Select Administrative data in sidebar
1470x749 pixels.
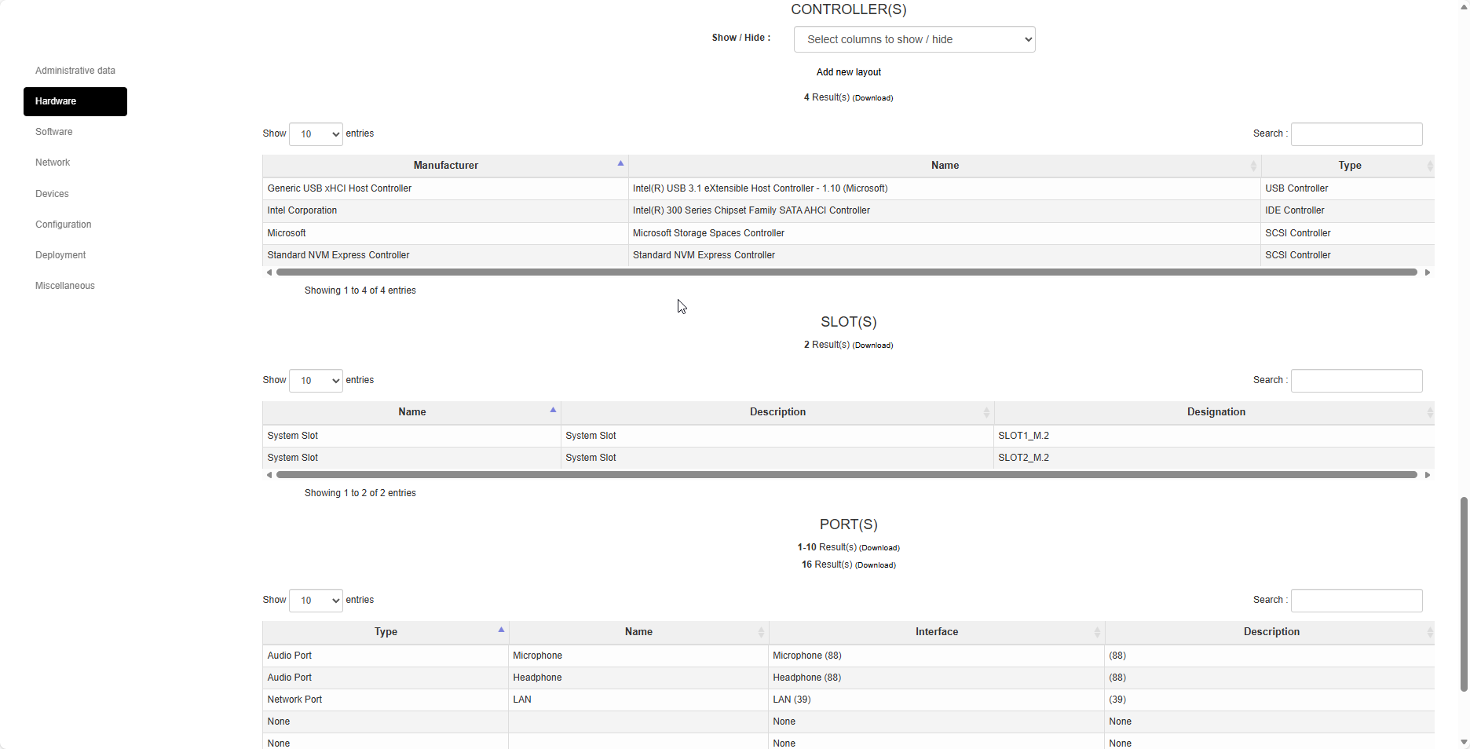point(75,71)
